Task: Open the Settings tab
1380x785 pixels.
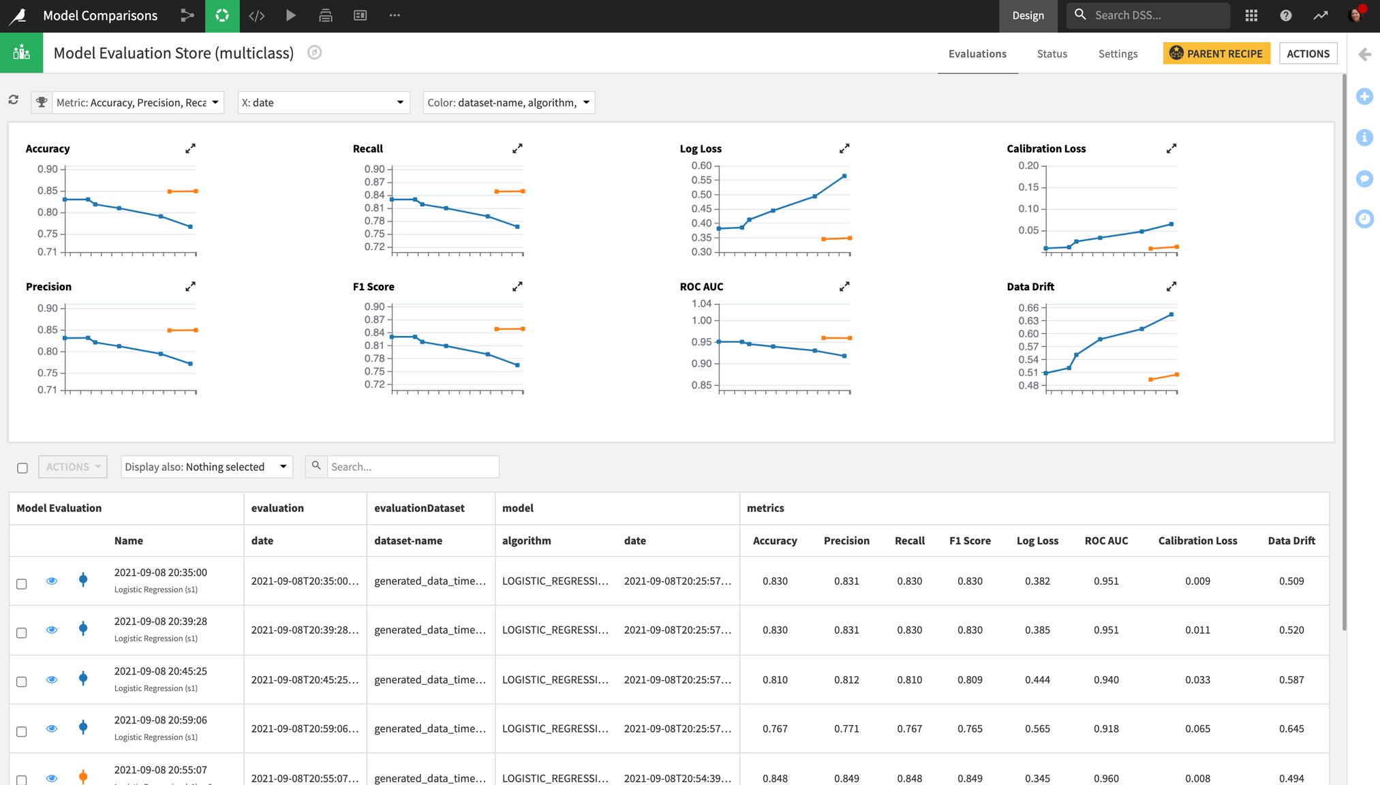Action: pyautogui.click(x=1117, y=54)
